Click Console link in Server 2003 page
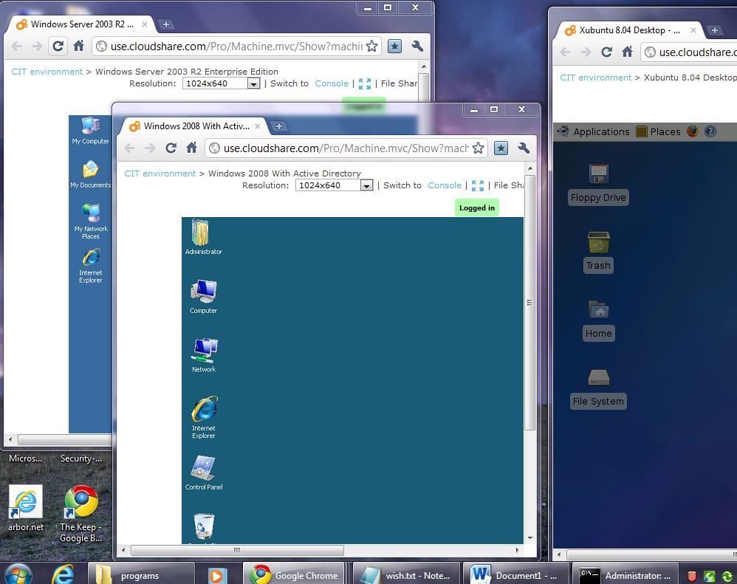 click(x=332, y=83)
